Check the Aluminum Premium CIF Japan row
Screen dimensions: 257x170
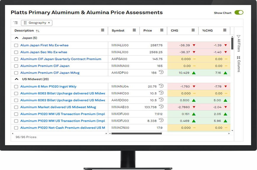coord(16,66)
